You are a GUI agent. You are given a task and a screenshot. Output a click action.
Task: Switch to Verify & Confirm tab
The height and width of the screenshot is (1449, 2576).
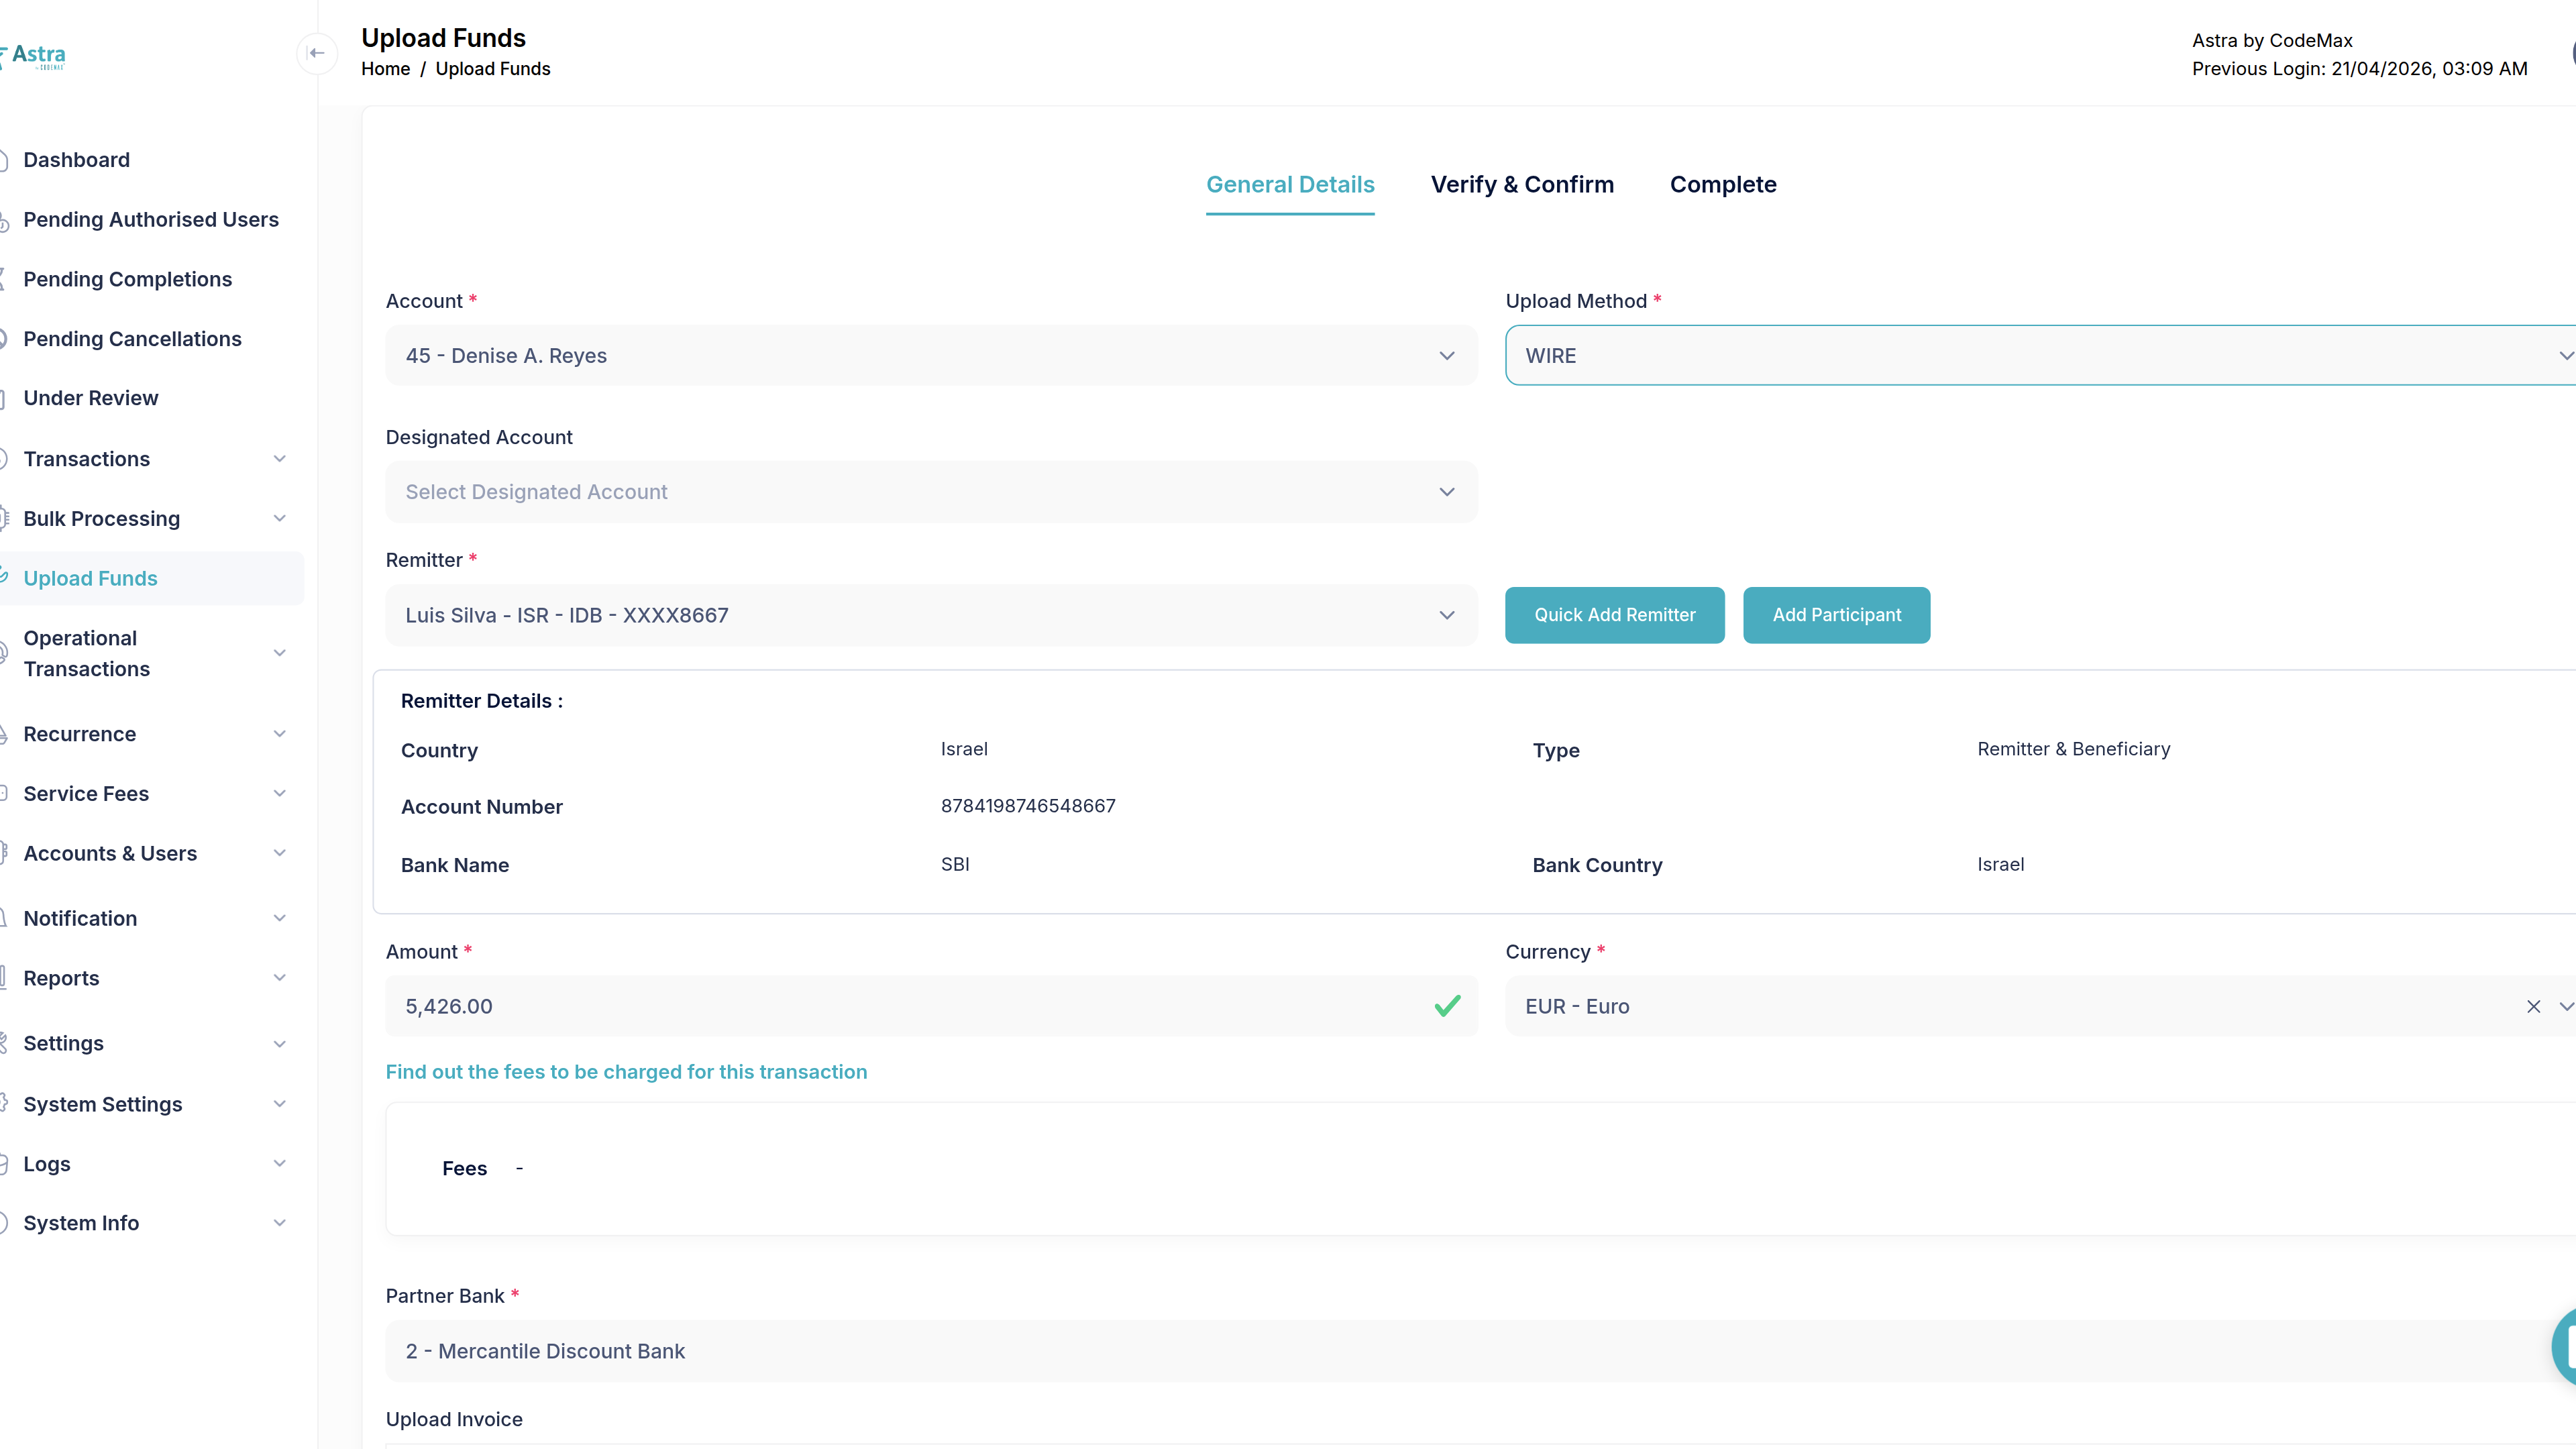point(1522,185)
